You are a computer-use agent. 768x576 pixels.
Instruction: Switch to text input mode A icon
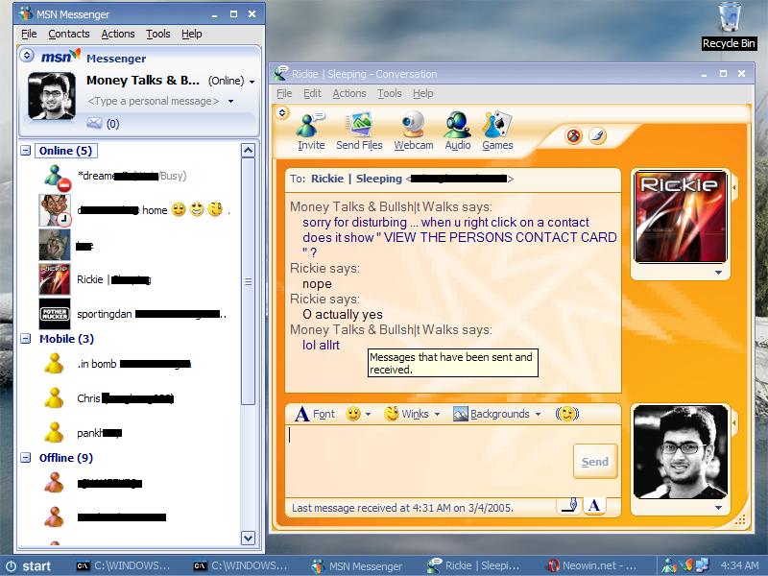pyautogui.click(x=594, y=505)
